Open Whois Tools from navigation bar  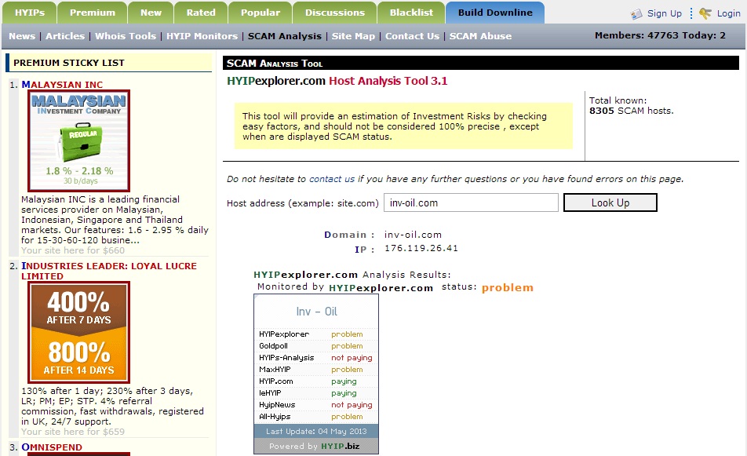coord(127,36)
